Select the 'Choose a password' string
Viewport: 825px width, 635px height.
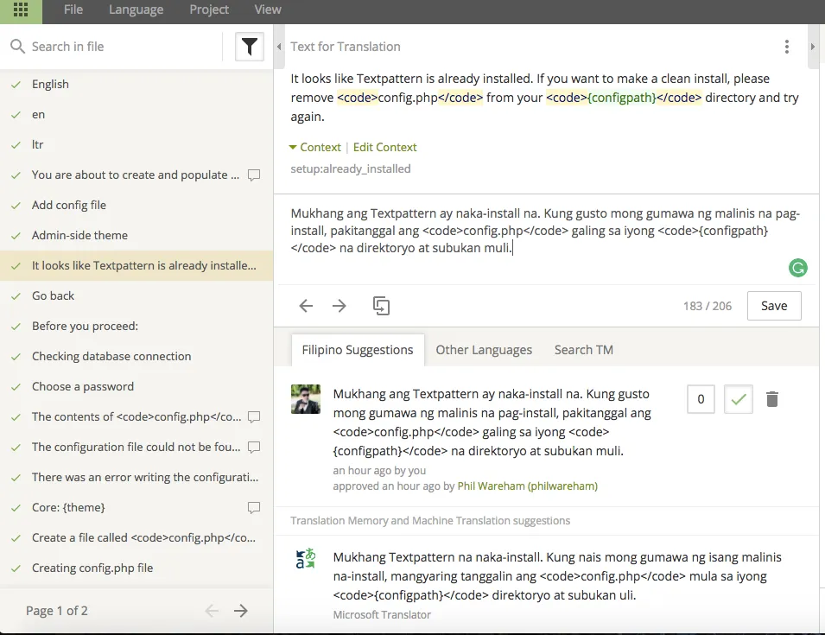pos(136,387)
